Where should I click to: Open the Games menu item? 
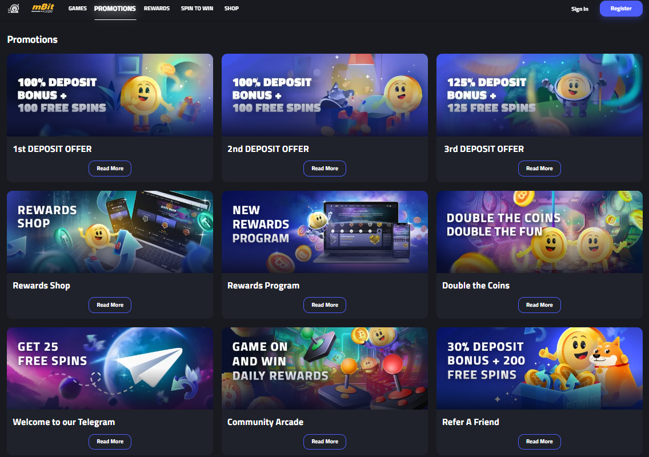click(77, 8)
